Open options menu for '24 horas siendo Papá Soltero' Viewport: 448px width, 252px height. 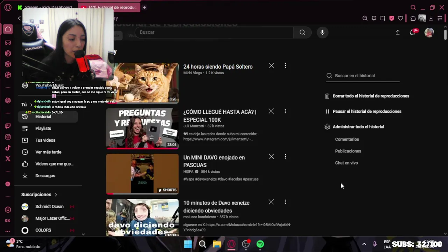pyautogui.click(x=285, y=65)
